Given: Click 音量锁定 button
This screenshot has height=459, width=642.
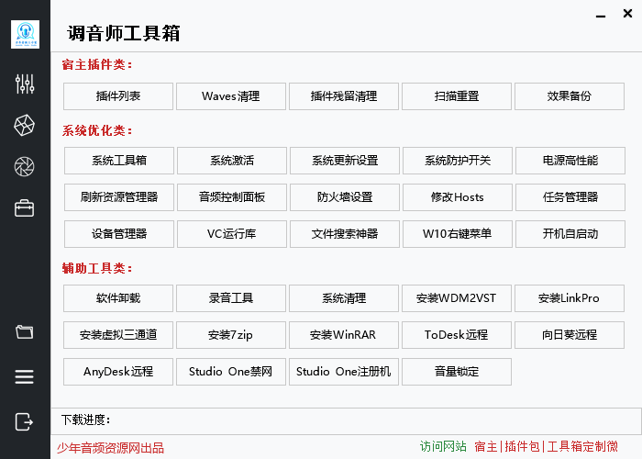Looking at the screenshot, I should 457,372.
